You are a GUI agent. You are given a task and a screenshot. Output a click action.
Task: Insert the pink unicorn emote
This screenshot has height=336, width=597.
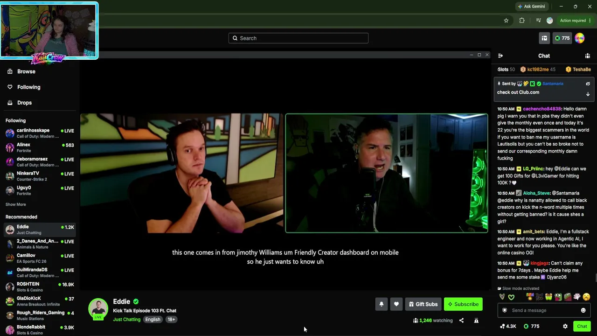577,297
